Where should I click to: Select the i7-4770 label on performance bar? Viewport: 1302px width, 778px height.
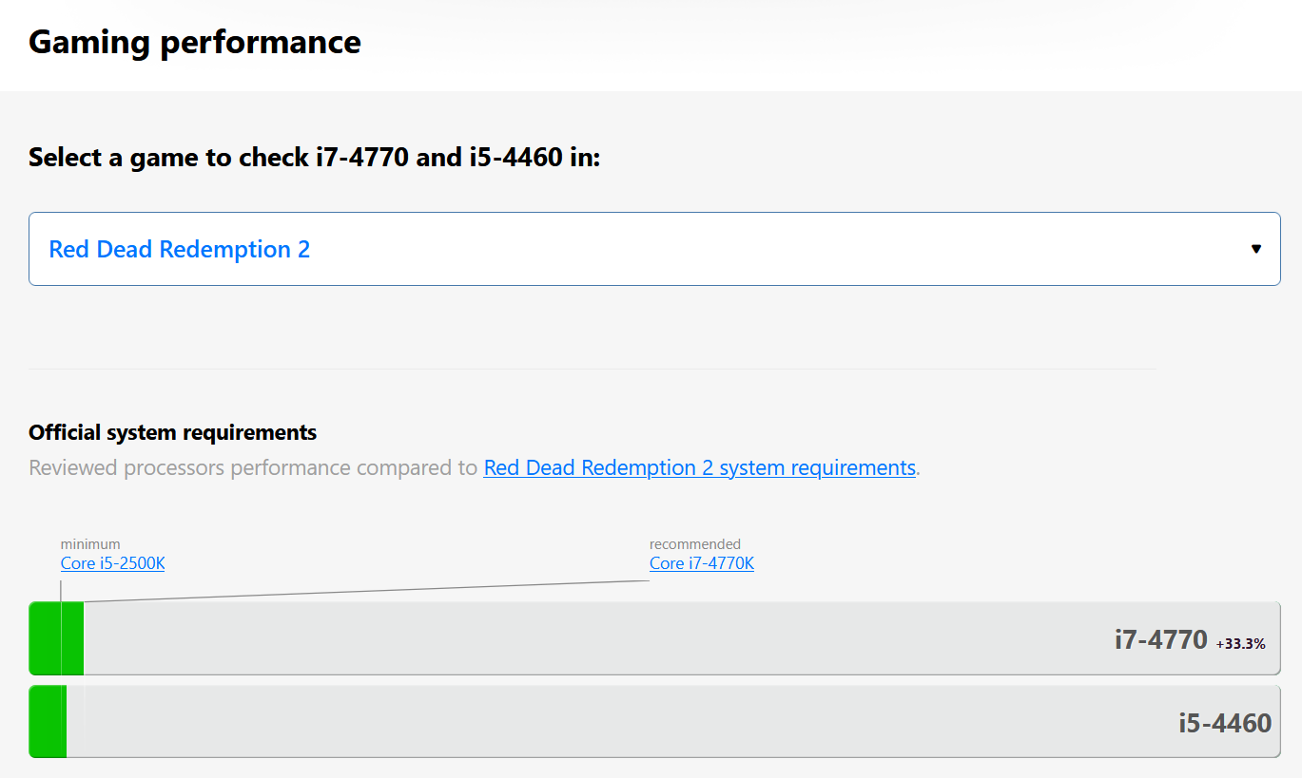click(1160, 640)
